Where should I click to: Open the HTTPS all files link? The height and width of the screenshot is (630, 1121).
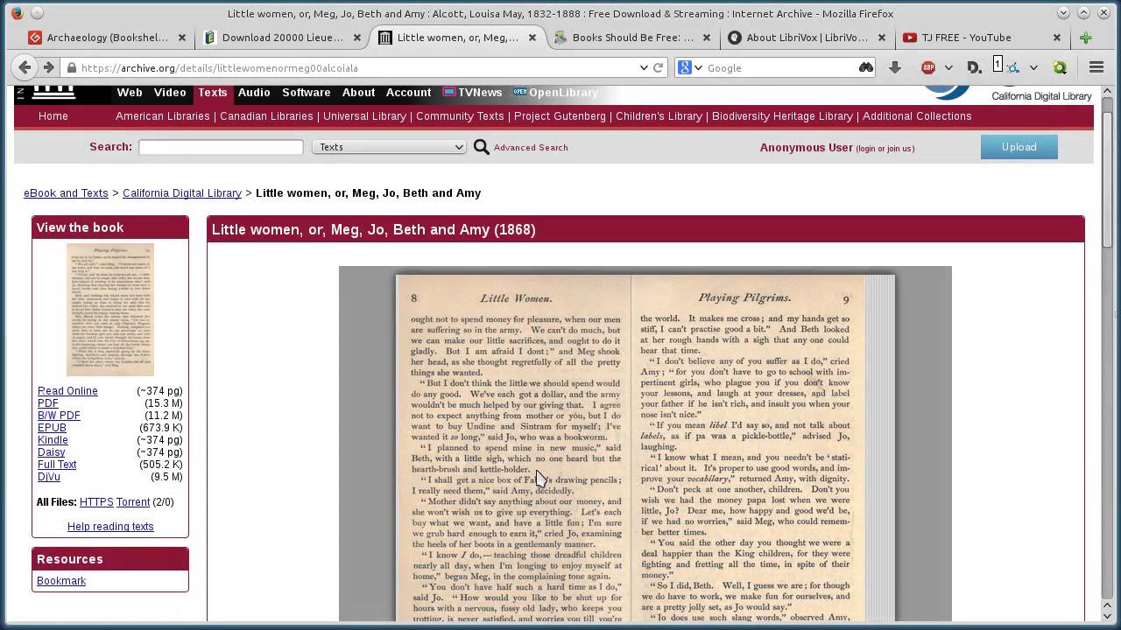pos(96,502)
